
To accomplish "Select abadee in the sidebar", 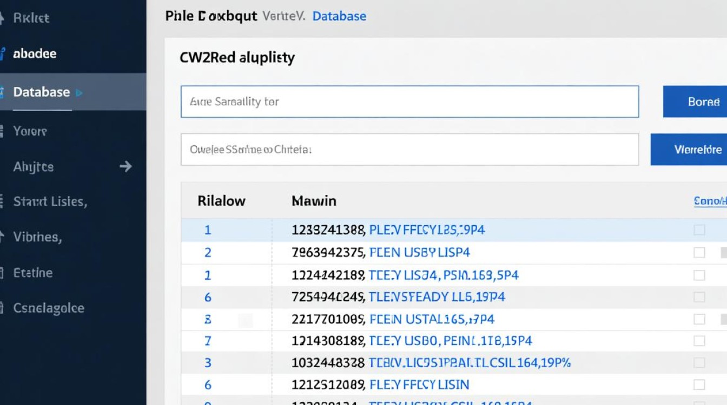I will coord(35,54).
